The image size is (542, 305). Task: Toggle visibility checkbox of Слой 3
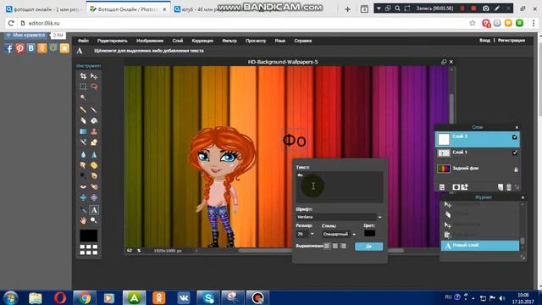515,137
